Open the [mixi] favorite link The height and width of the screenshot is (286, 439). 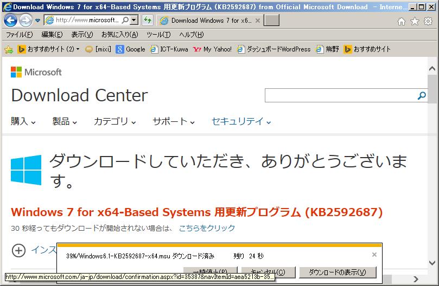tap(98, 49)
